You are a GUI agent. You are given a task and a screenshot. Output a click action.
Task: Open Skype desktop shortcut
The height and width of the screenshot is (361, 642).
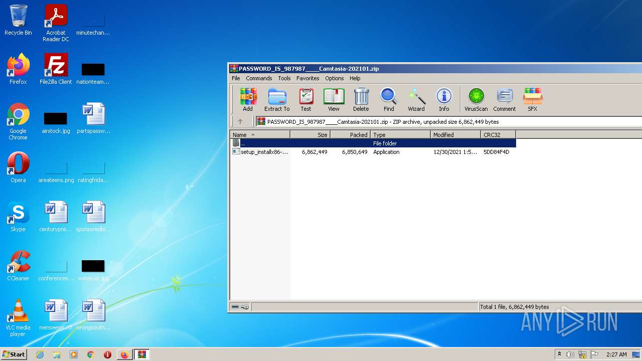tap(18, 217)
